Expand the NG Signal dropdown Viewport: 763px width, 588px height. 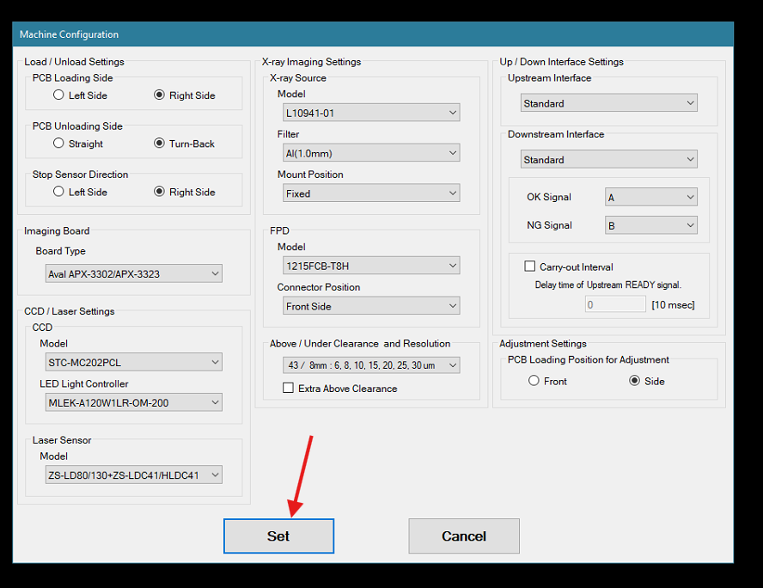coord(651,225)
